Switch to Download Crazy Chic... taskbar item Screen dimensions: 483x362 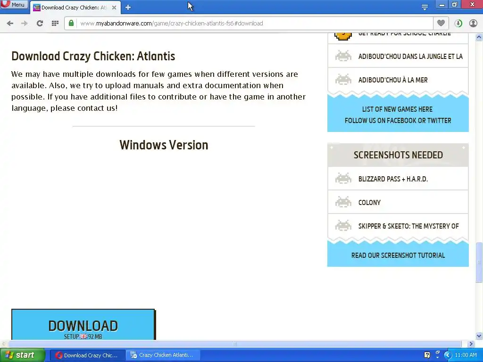coord(87,355)
